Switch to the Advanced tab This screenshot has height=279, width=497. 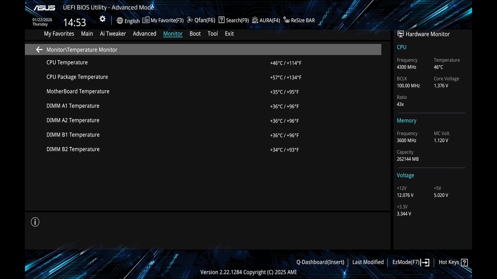(144, 34)
